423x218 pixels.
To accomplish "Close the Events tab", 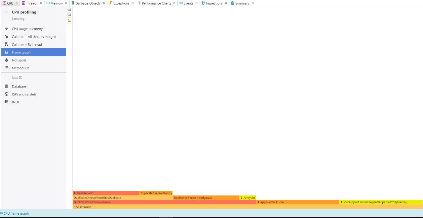I will [197, 3].
